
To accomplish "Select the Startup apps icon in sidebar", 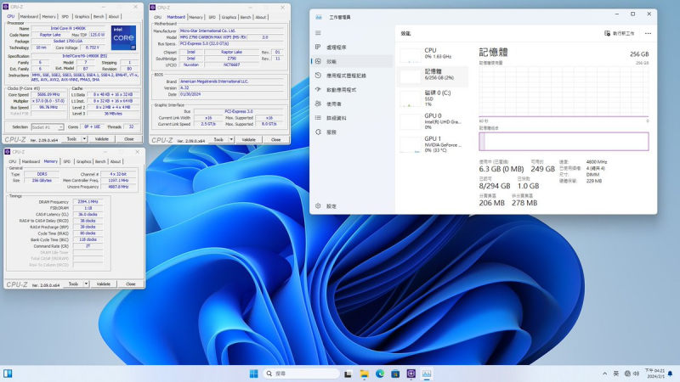I will [x=320, y=89].
